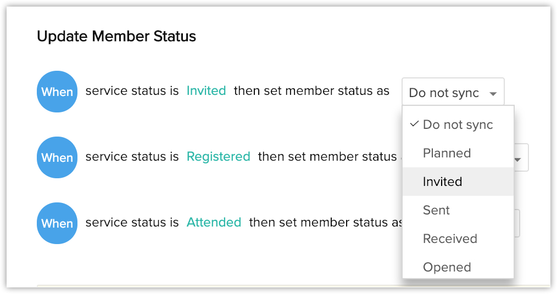This screenshot has width=557, height=294.
Task: Click the Update Member Status heading
Action: pyautogui.click(x=116, y=37)
